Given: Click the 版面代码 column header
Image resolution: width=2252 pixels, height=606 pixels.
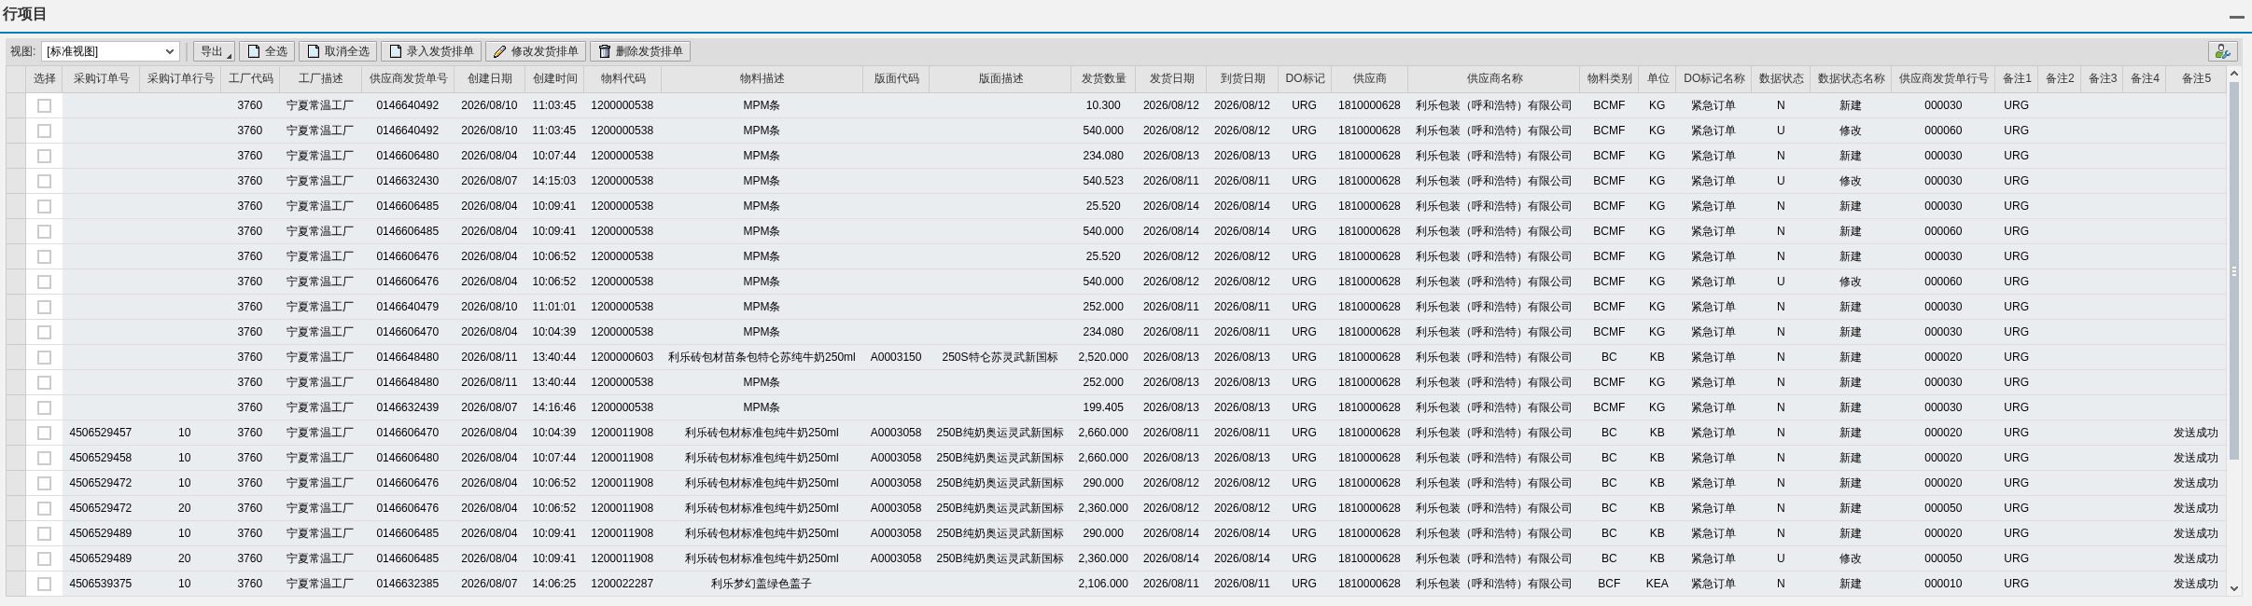Looking at the screenshot, I should point(896,79).
